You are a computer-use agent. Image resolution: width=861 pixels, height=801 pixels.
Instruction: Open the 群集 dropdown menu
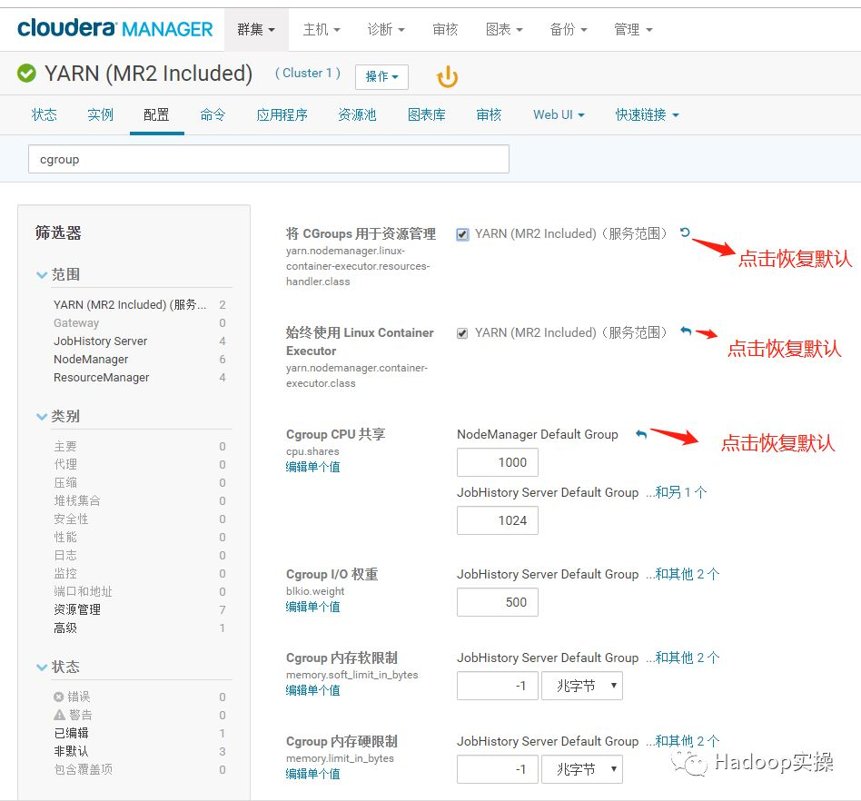[256, 30]
